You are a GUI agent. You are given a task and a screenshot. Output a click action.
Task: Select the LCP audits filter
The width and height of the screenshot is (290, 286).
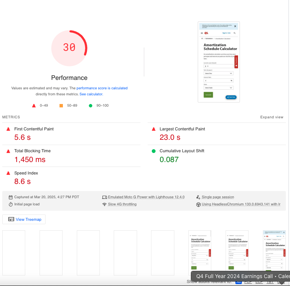tap(259, 281)
